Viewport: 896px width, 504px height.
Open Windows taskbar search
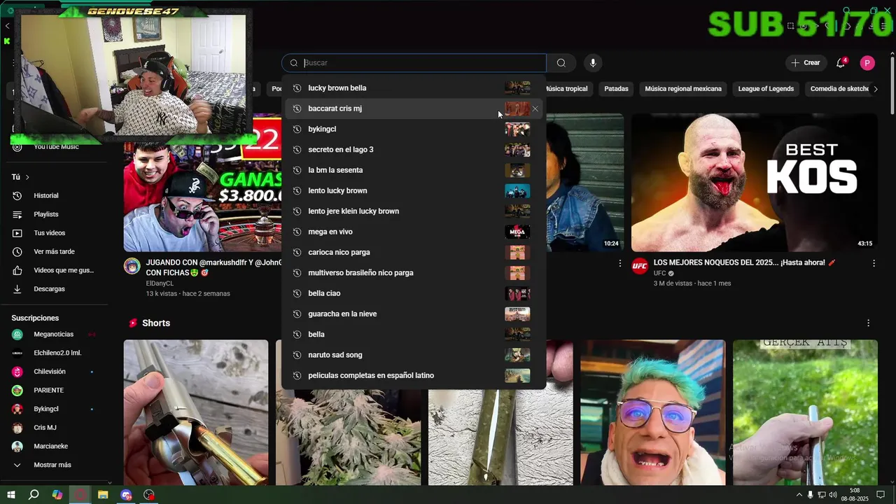pos(34,495)
